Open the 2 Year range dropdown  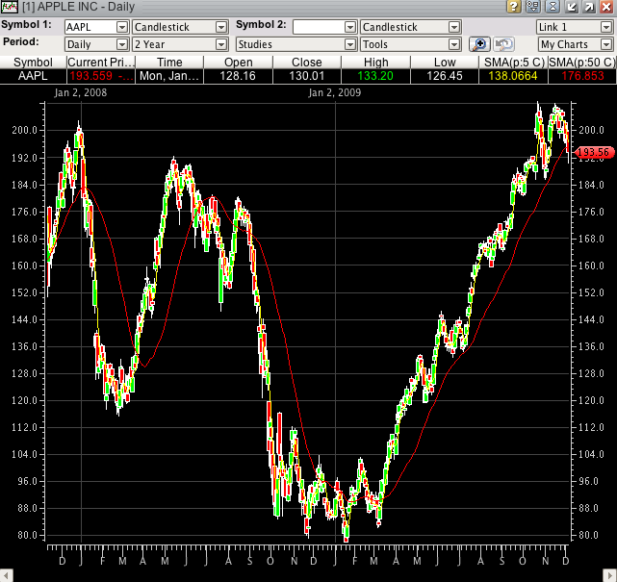[221, 44]
